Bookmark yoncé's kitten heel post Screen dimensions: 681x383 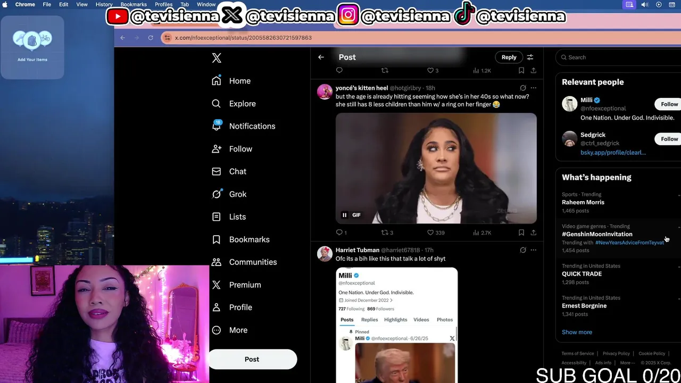(x=521, y=232)
